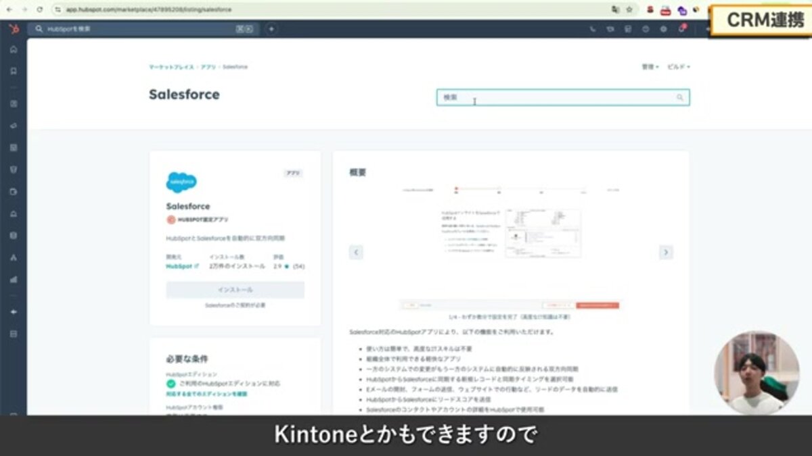Select the home icon in the left sidebar

coord(12,48)
